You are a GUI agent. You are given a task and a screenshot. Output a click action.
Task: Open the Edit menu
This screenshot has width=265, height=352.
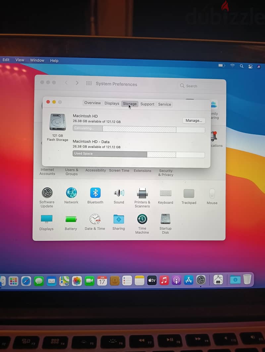pos(6,60)
